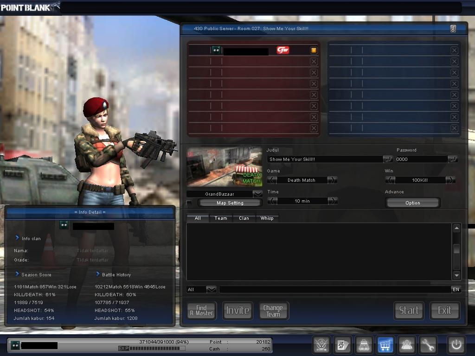
Task: Click the Find R. Master button
Action: [202, 310]
